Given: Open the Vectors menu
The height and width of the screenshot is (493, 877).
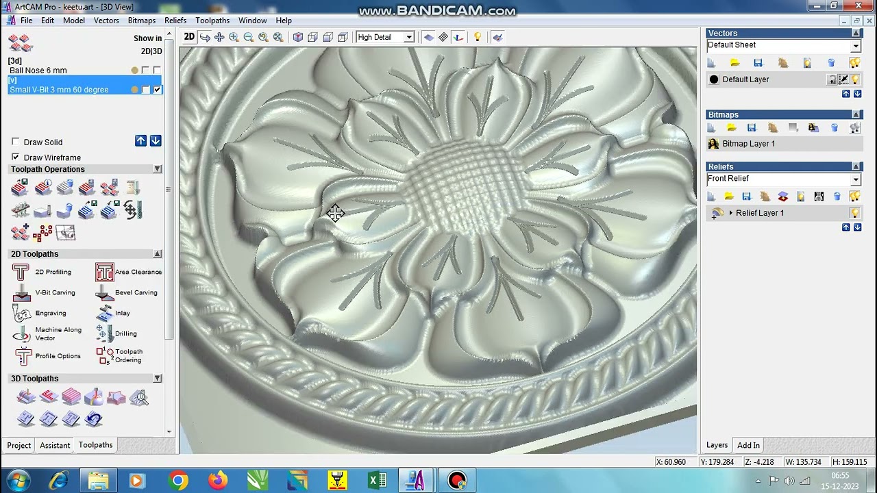Looking at the screenshot, I should [106, 21].
